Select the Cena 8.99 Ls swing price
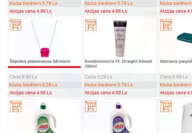The width and height of the screenshot is (192, 133). click(23, 77)
